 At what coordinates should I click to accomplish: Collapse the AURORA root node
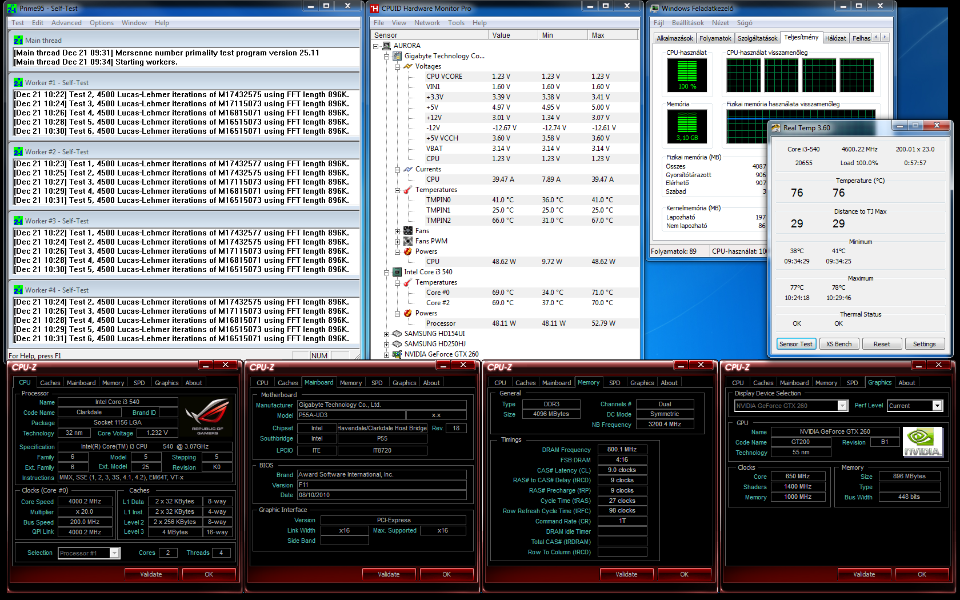pos(376,46)
